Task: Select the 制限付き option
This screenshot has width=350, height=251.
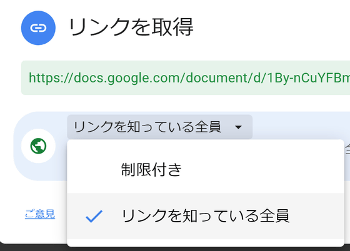Action: [x=206, y=169]
